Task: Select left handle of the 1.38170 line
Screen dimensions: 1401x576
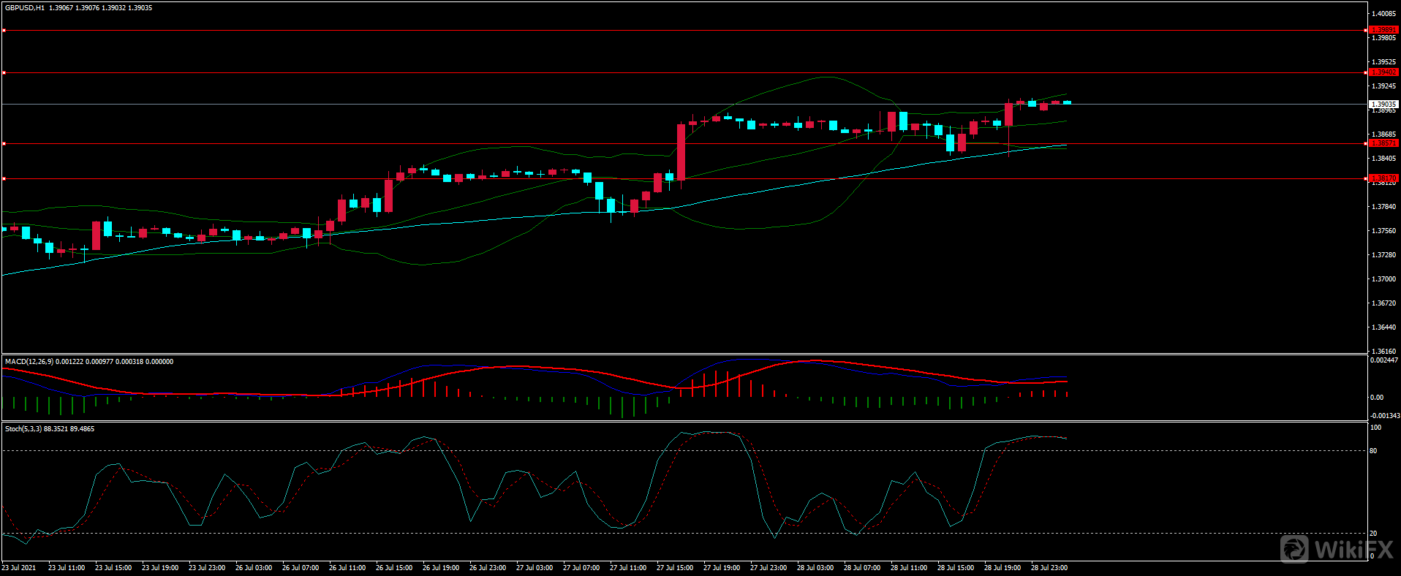Action: [x=4, y=178]
